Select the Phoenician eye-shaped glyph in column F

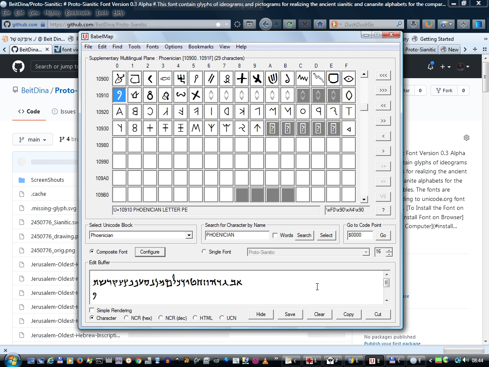coord(348,79)
